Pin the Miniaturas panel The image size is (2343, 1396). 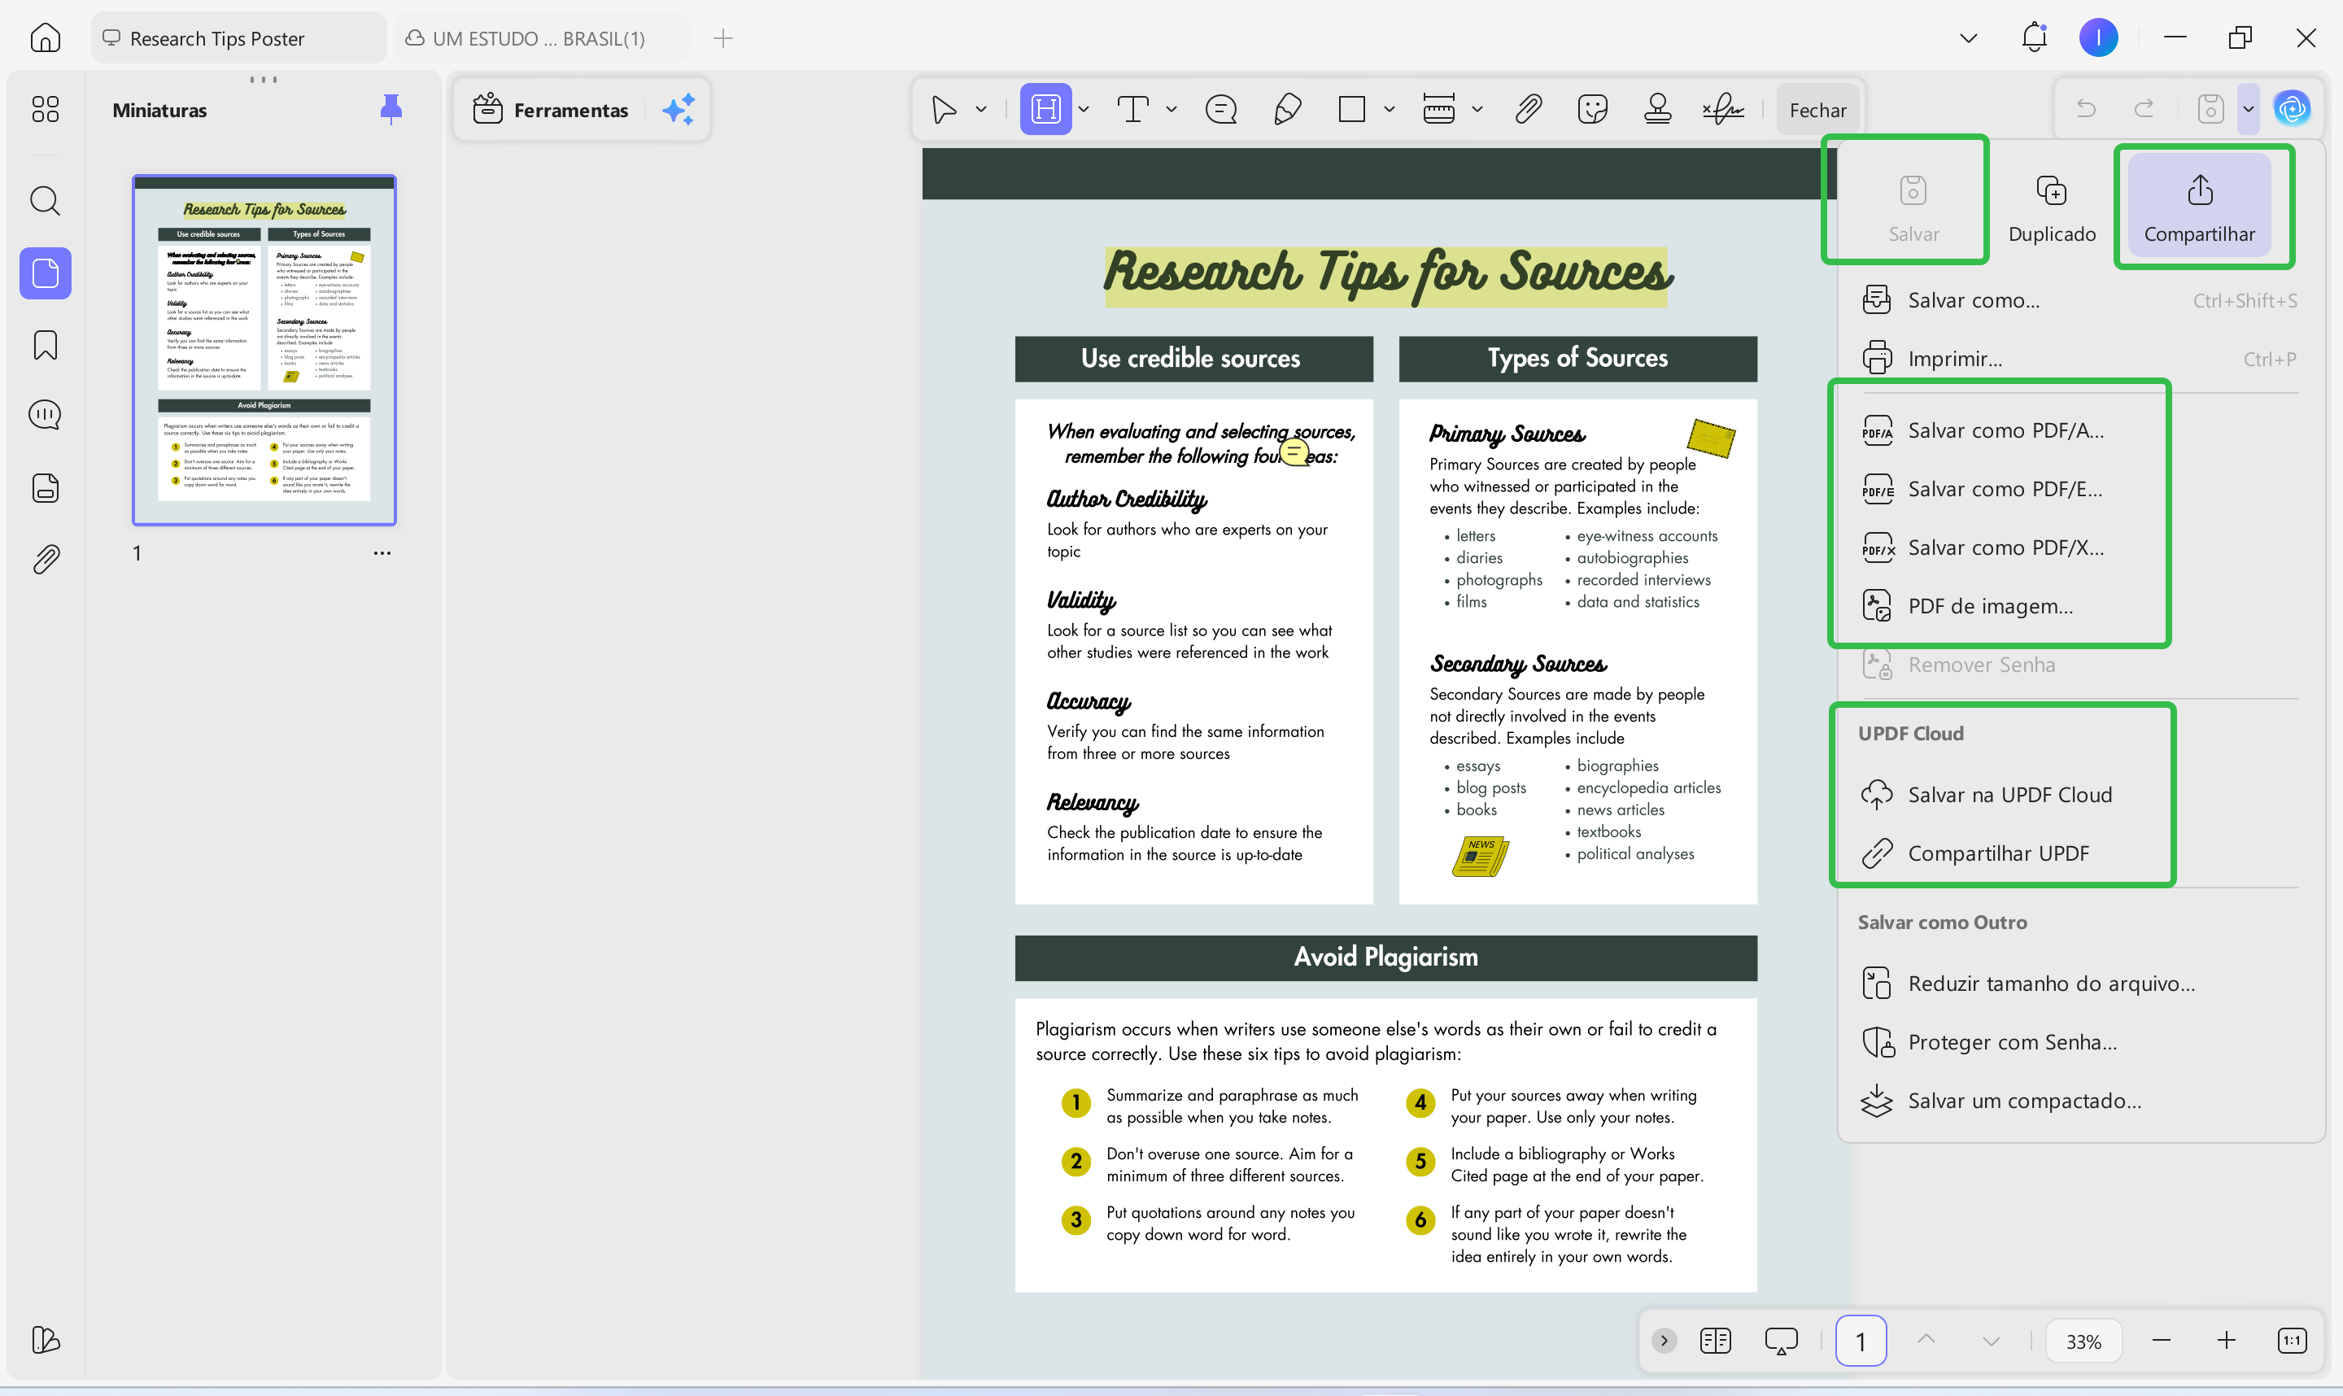point(390,109)
